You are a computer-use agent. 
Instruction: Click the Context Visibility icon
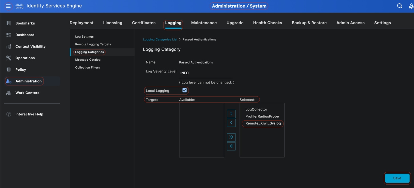click(9, 46)
